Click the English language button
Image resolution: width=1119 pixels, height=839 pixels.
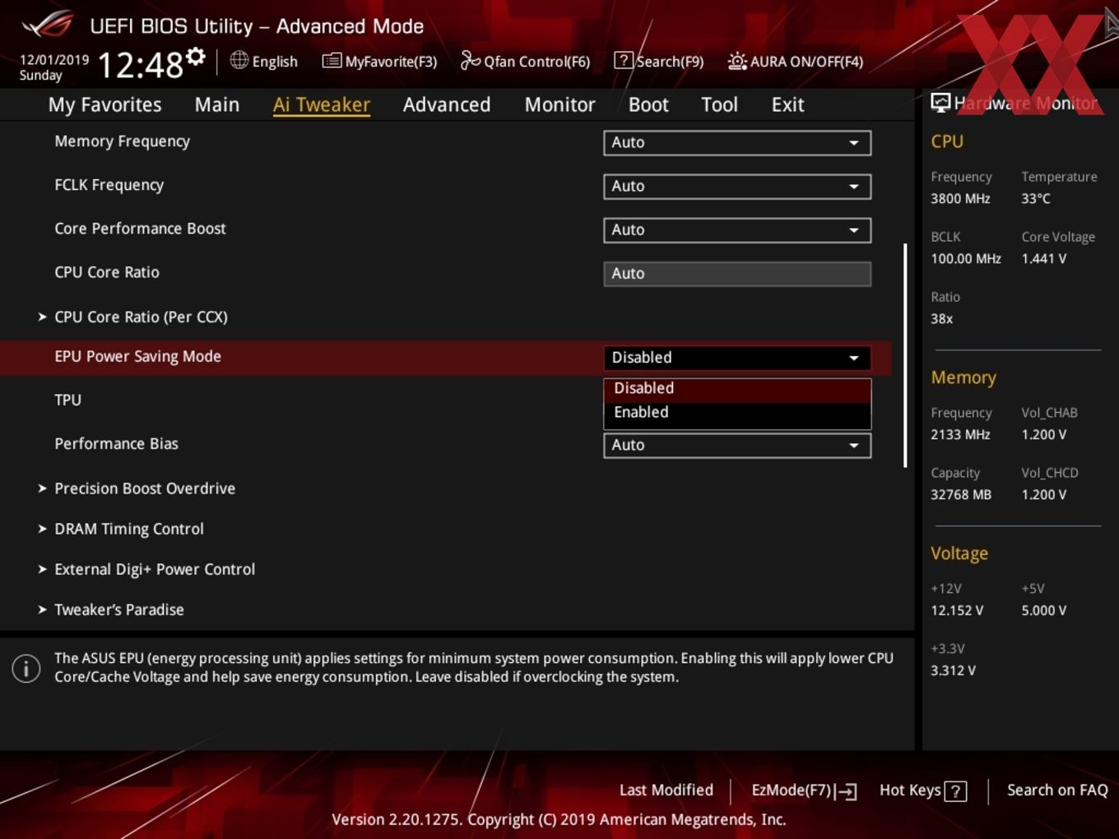point(264,61)
